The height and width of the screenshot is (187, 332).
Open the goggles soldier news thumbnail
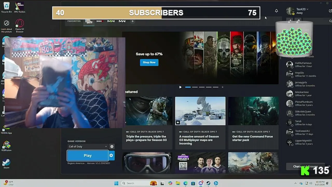click(x=147, y=163)
